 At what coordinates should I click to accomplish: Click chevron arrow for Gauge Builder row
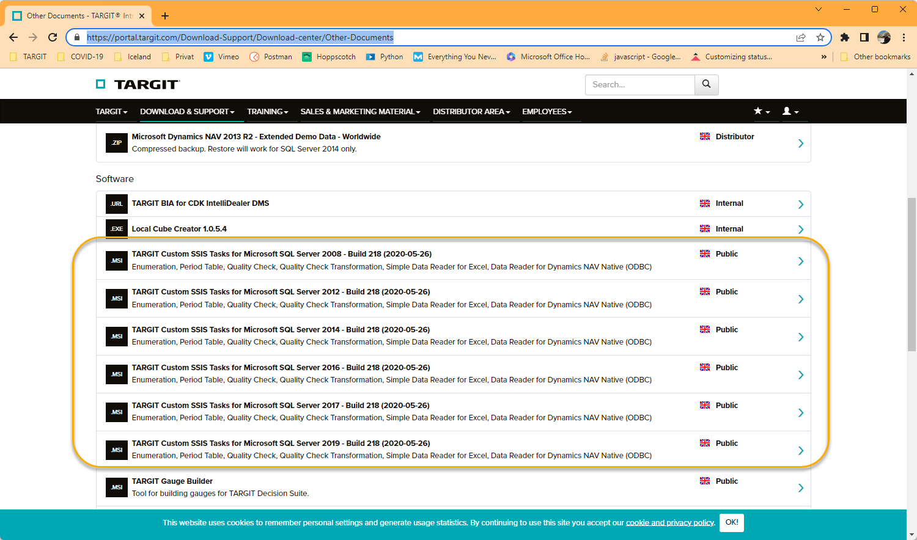coord(800,488)
